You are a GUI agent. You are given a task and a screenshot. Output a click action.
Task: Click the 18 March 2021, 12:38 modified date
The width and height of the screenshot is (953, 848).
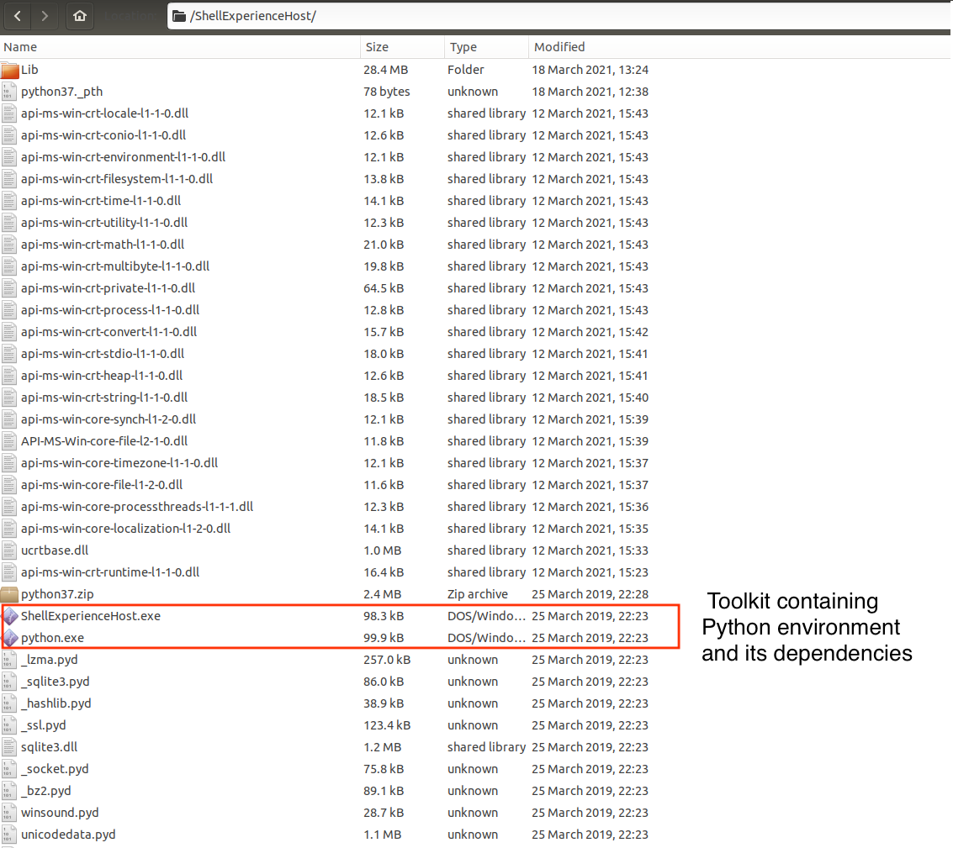coord(590,92)
